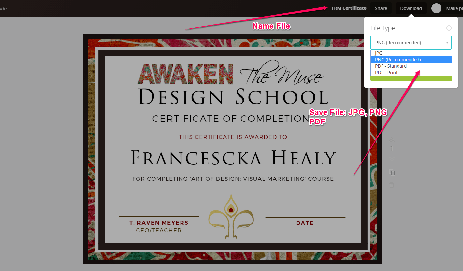Click the Download button in top bar
Viewport: 463px width, 271px height.
(x=411, y=8)
